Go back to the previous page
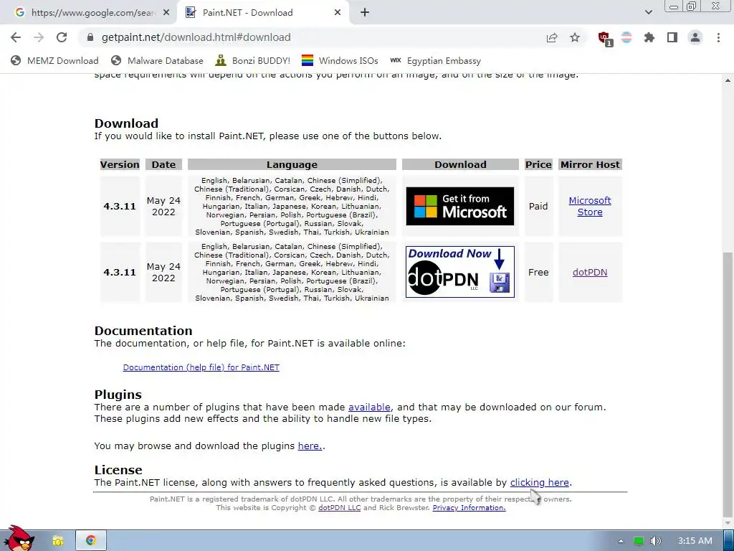Image resolution: width=734 pixels, height=551 pixels. [16, 37]
